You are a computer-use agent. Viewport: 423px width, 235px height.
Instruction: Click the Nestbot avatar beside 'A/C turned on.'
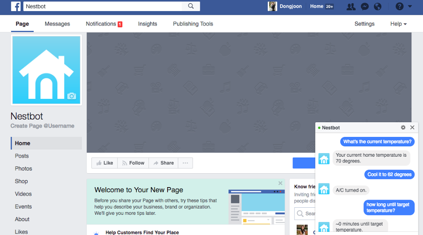tap(324, 188)
